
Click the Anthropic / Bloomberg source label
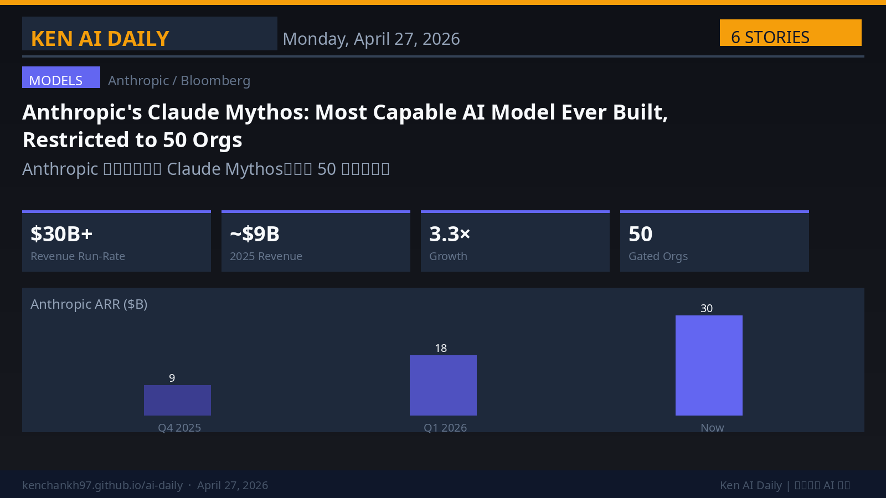pos(179,81)
